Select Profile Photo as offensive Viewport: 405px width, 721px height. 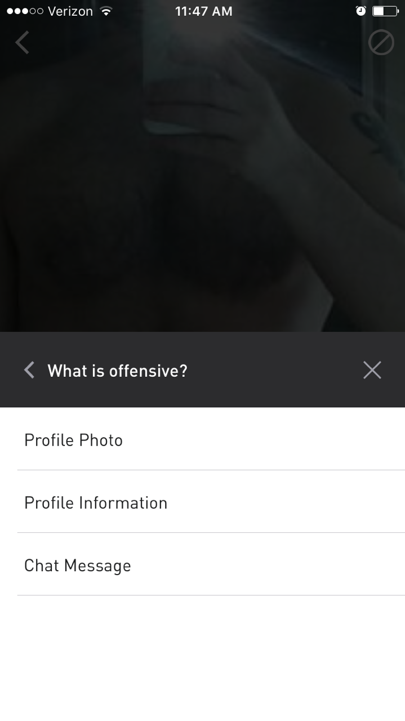pos(73,440)
